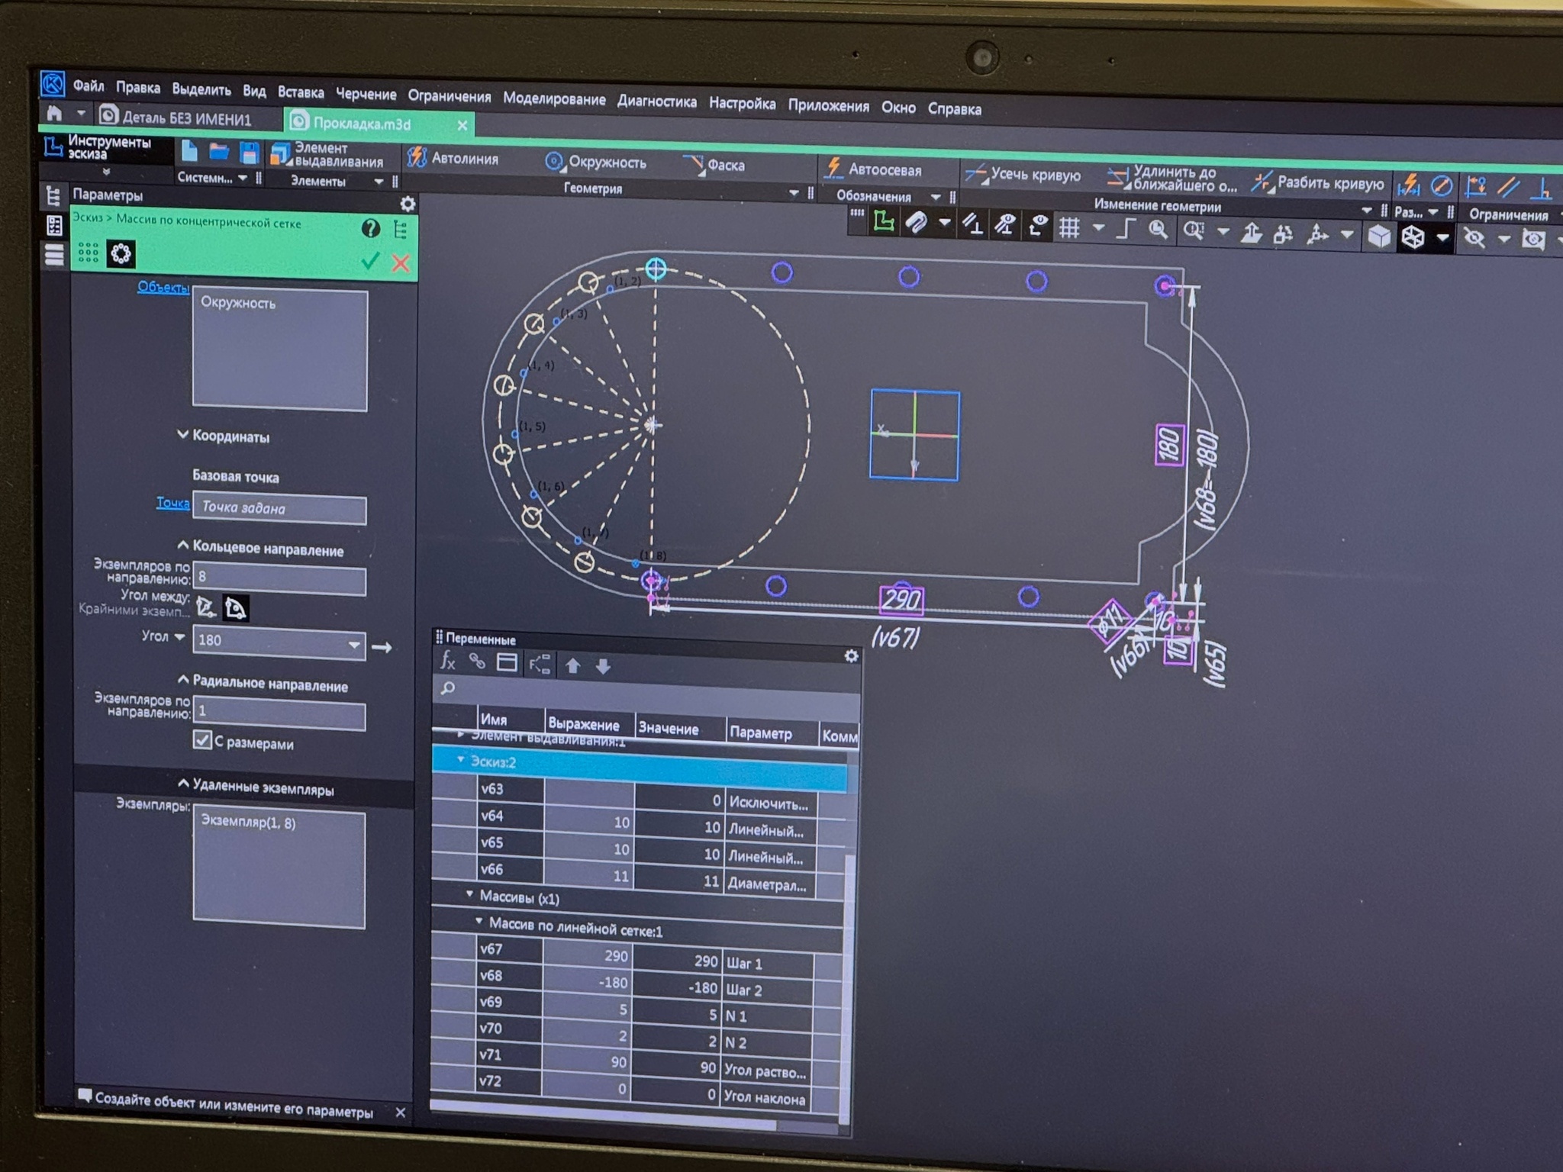
Task: Click the Объекты link
Action: click(x=163, y=287)
